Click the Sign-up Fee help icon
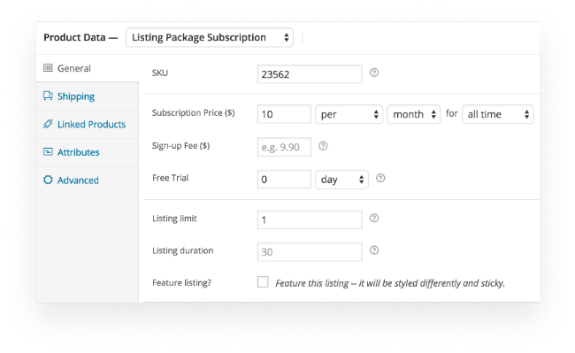 [323, 146]
